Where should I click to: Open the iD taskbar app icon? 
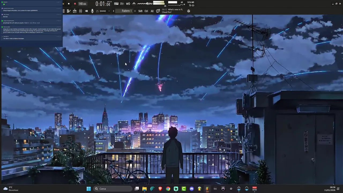[231, 189]
